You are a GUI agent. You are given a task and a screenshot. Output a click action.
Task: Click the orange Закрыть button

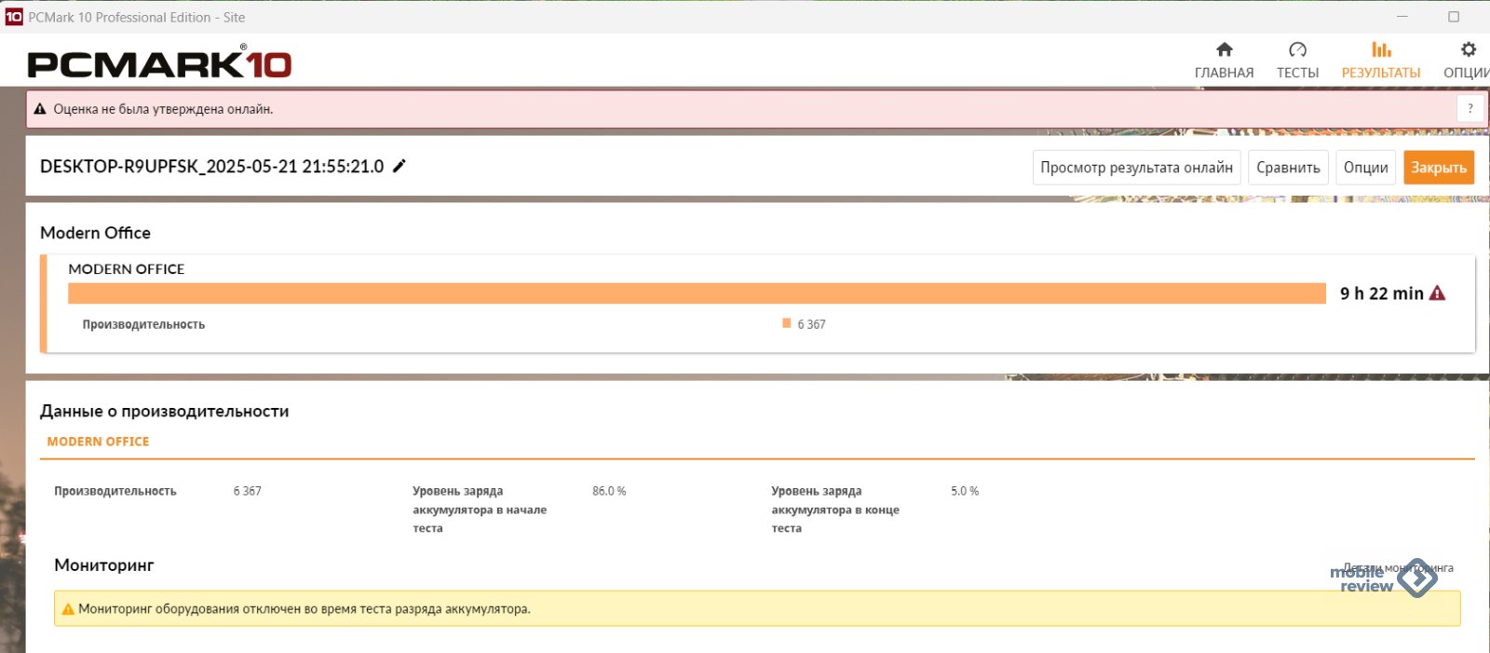click(x=1439, y=168)
